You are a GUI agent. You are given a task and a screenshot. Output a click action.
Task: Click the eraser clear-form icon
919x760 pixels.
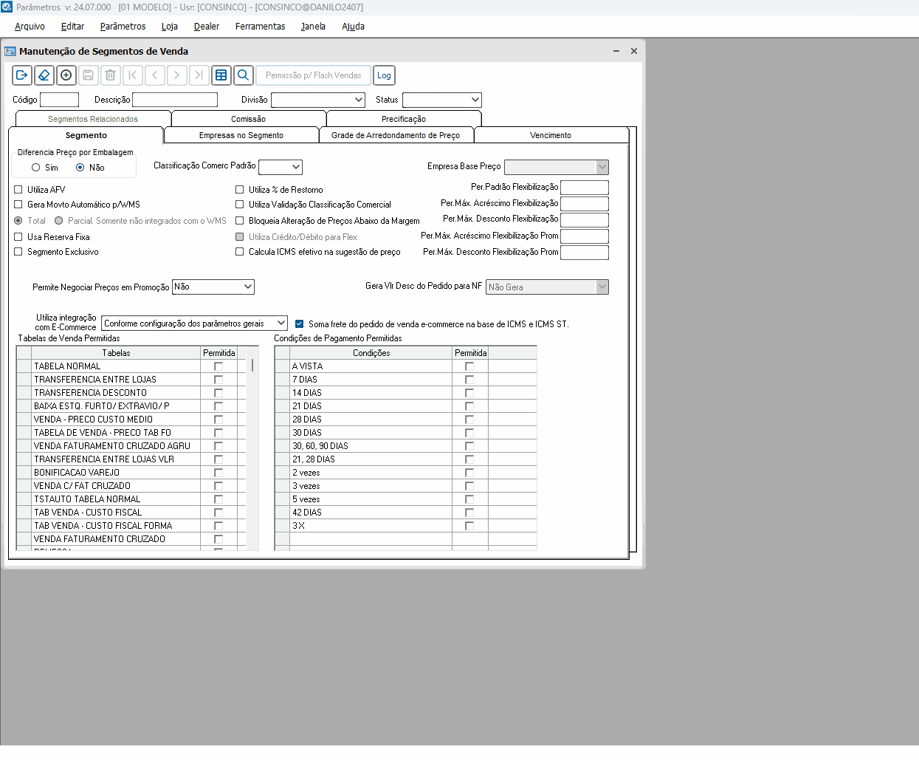pos(44,75)
